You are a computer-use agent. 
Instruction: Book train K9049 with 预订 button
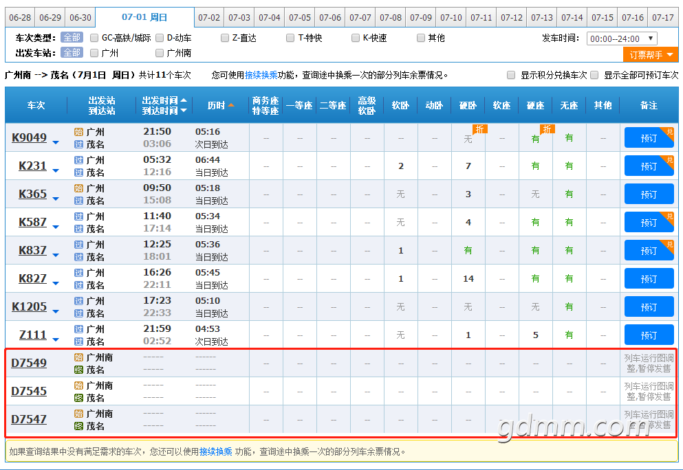[649, 138]
